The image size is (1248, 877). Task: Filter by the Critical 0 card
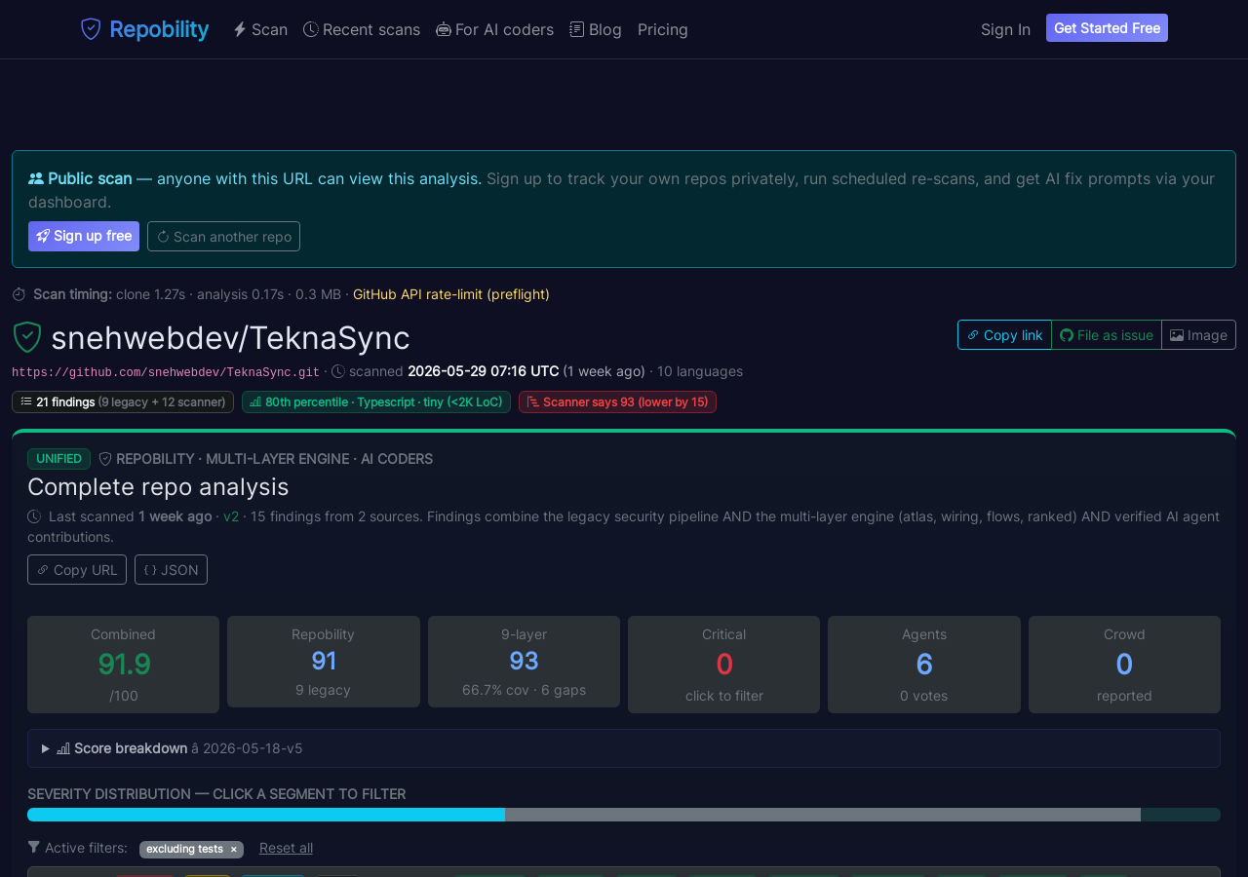point(723,665)
